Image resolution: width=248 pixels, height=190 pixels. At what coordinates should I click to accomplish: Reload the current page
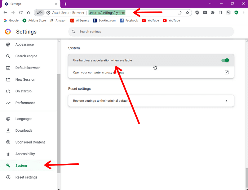pyautogui.click(x=21, y=13)
